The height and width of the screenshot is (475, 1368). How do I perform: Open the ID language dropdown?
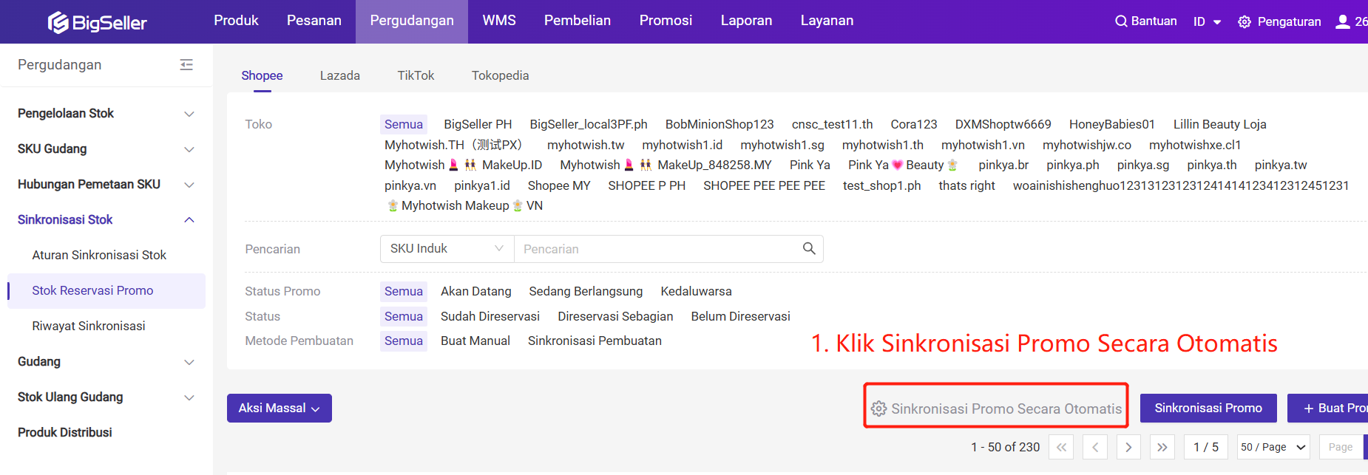[1207, 22]
